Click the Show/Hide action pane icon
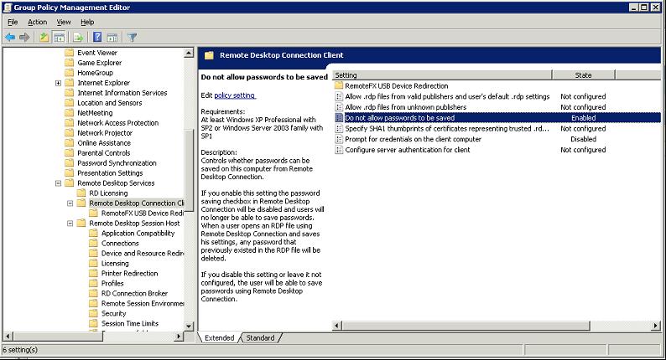666x360 pixels. [112, 38]
